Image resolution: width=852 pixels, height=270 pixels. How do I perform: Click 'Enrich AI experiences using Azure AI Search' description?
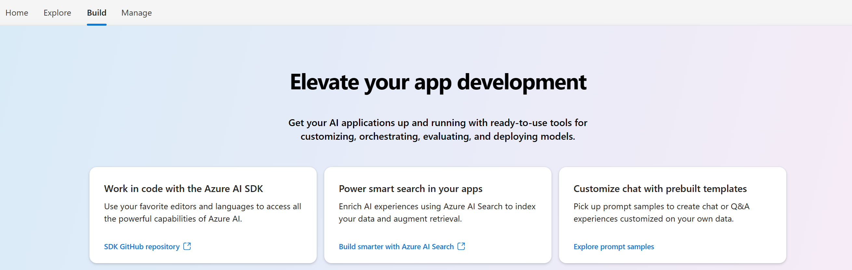click(437, 212)
